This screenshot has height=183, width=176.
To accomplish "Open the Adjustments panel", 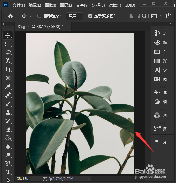I will 162,102.
